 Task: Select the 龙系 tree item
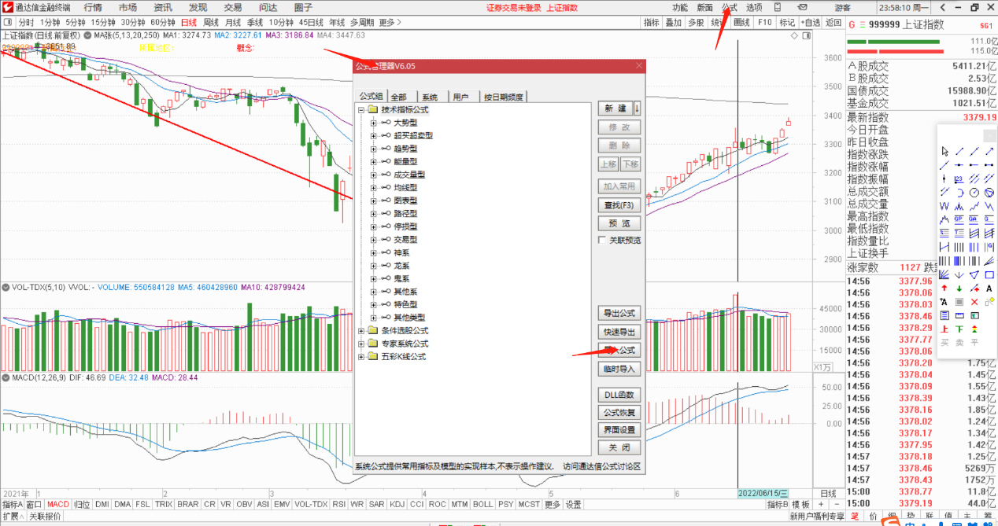point(401,266)
